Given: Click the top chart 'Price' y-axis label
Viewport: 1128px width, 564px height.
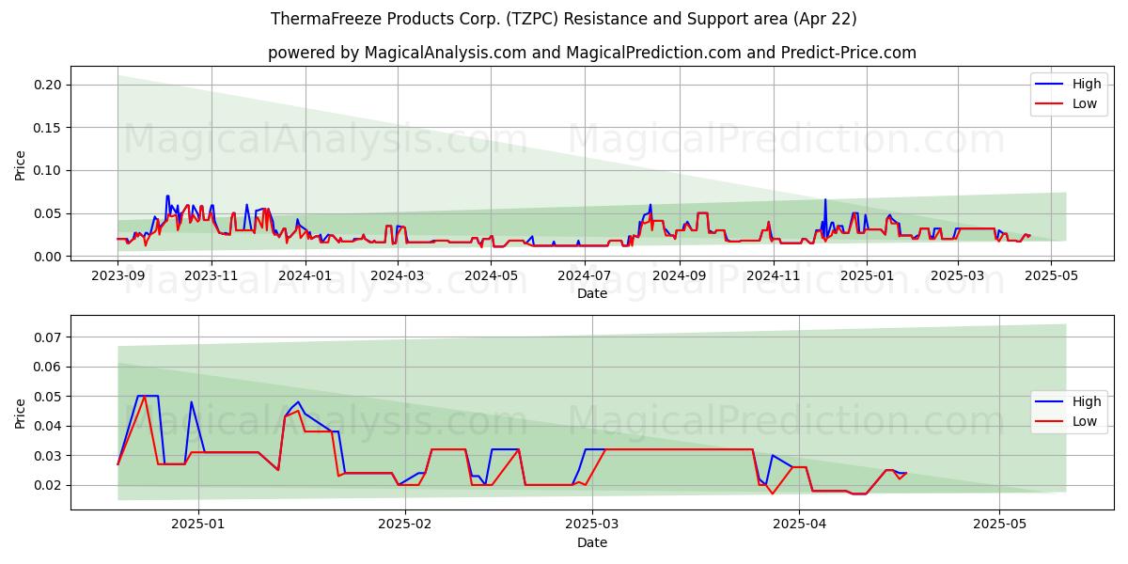Looking at the screenshot, I should [21, 164].
